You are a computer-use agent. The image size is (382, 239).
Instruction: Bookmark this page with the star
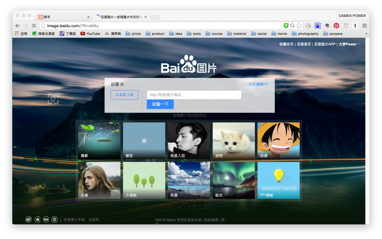(x=299, y=26)
